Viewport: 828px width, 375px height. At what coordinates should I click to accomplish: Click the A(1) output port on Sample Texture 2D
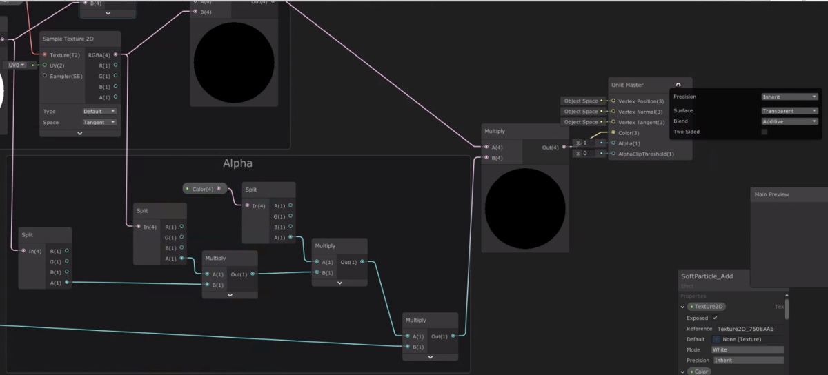115,97
